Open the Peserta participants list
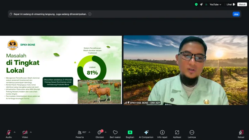Viewport: 249px width, 140px height. coord(80,132)
